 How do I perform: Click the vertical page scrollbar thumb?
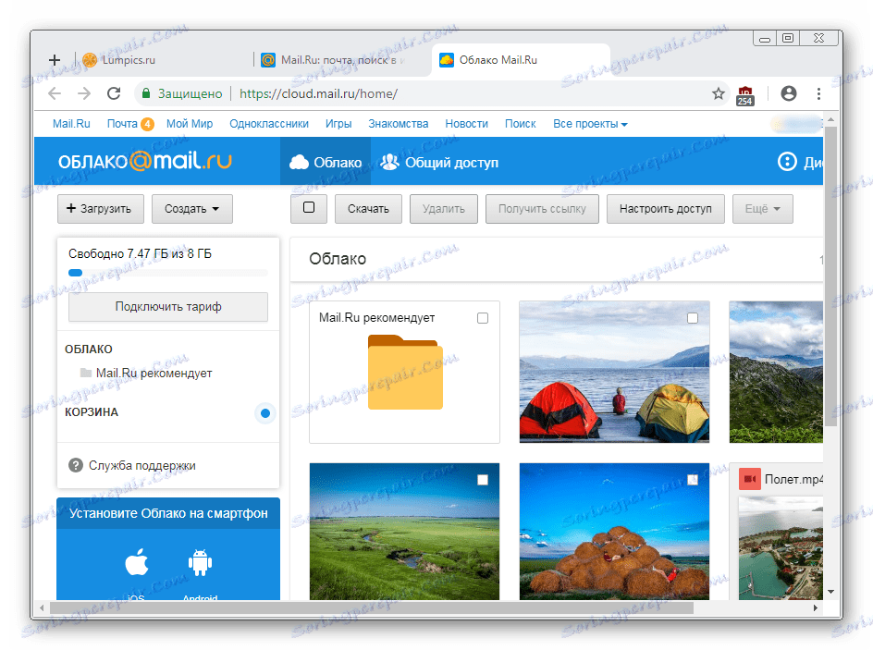coord(830,276)
